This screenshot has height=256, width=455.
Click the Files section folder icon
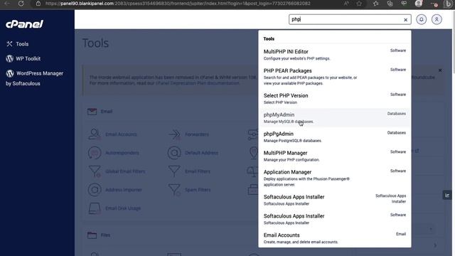[92, 235]
